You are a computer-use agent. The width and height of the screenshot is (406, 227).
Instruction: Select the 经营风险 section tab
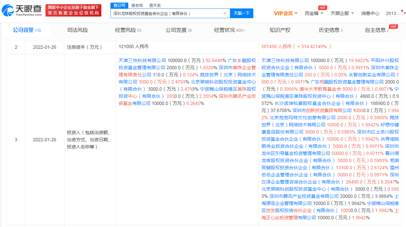pyautogui.click(x=128, y=30)
